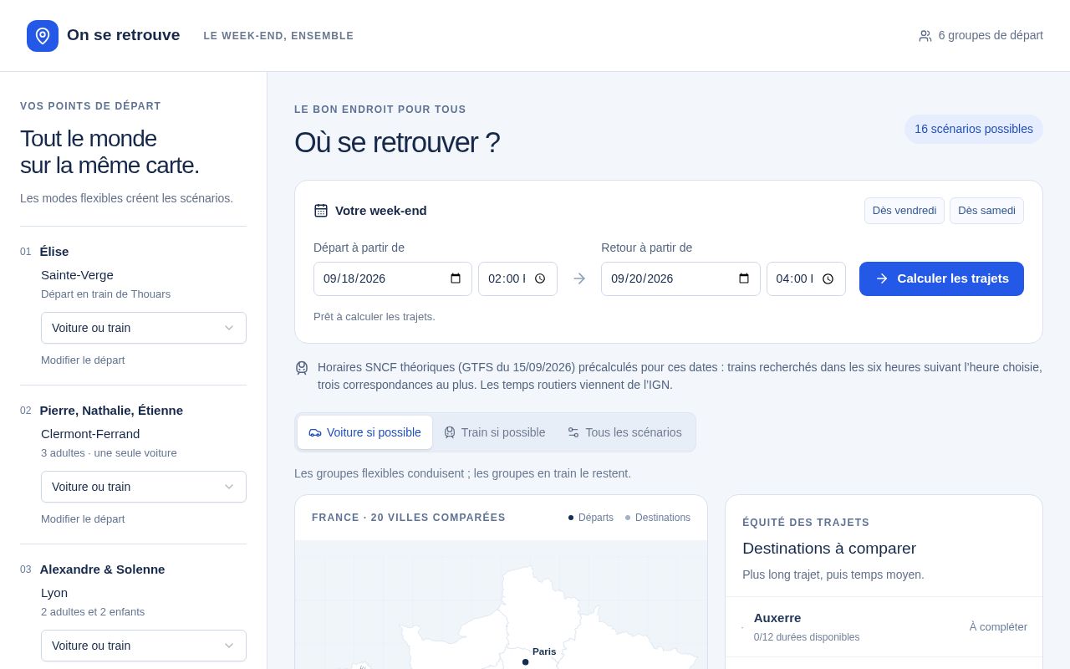This screenshot has height=669, width=1070.
Task: Switch to the Voiture si possible tab
Action: [x=364, y=432]
